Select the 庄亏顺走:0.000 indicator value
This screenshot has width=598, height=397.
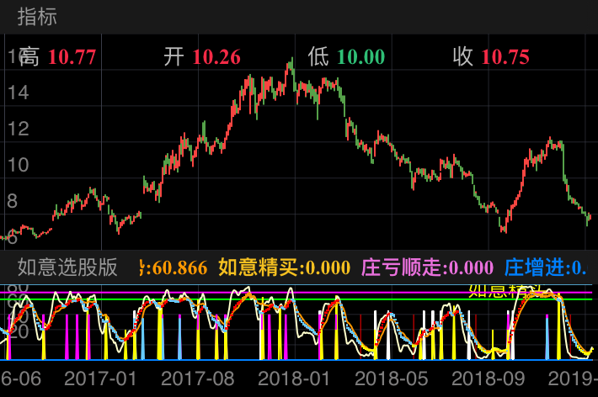click(x=428, y=267)
